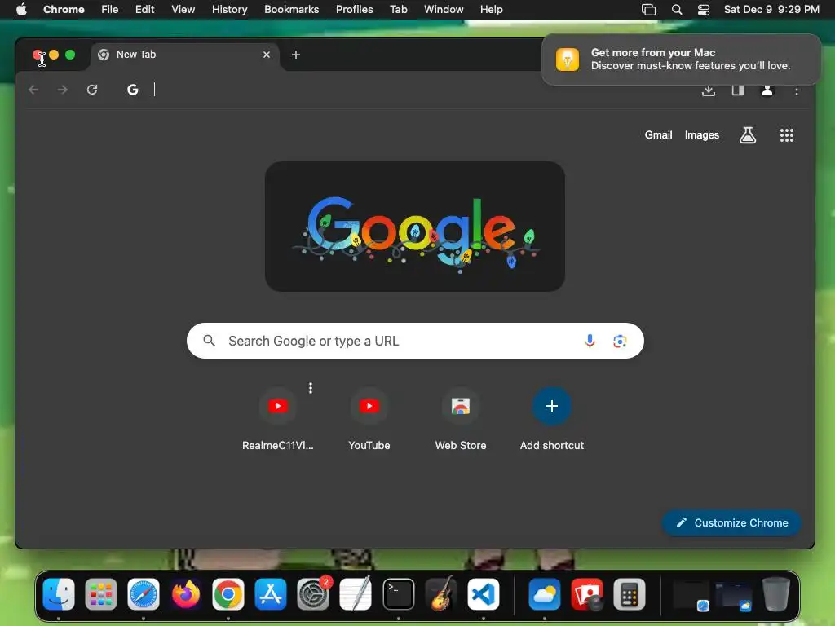Screen dimensions: 835x626
Task: Open Launchpad from the Dock
Action: coord(100,594)
